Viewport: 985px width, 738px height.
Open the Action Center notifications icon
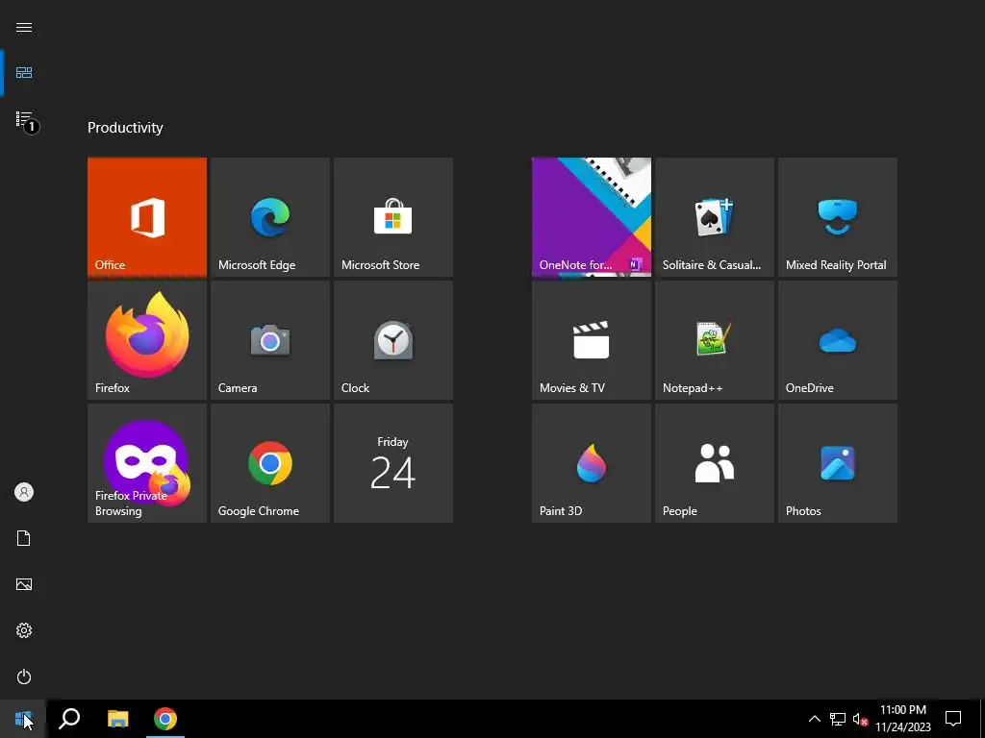953,719
